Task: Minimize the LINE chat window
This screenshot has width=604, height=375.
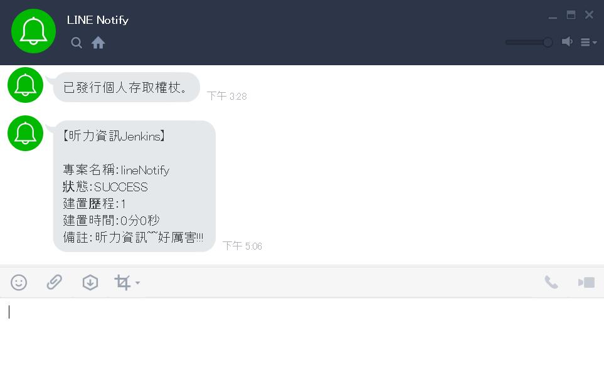Action: [553, 17]
